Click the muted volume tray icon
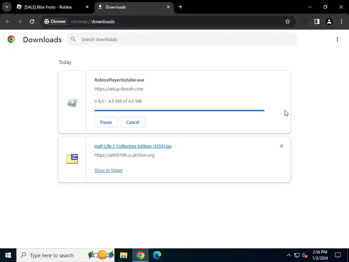The height and width of the screenshot is (262, 349). pos(305,255)
